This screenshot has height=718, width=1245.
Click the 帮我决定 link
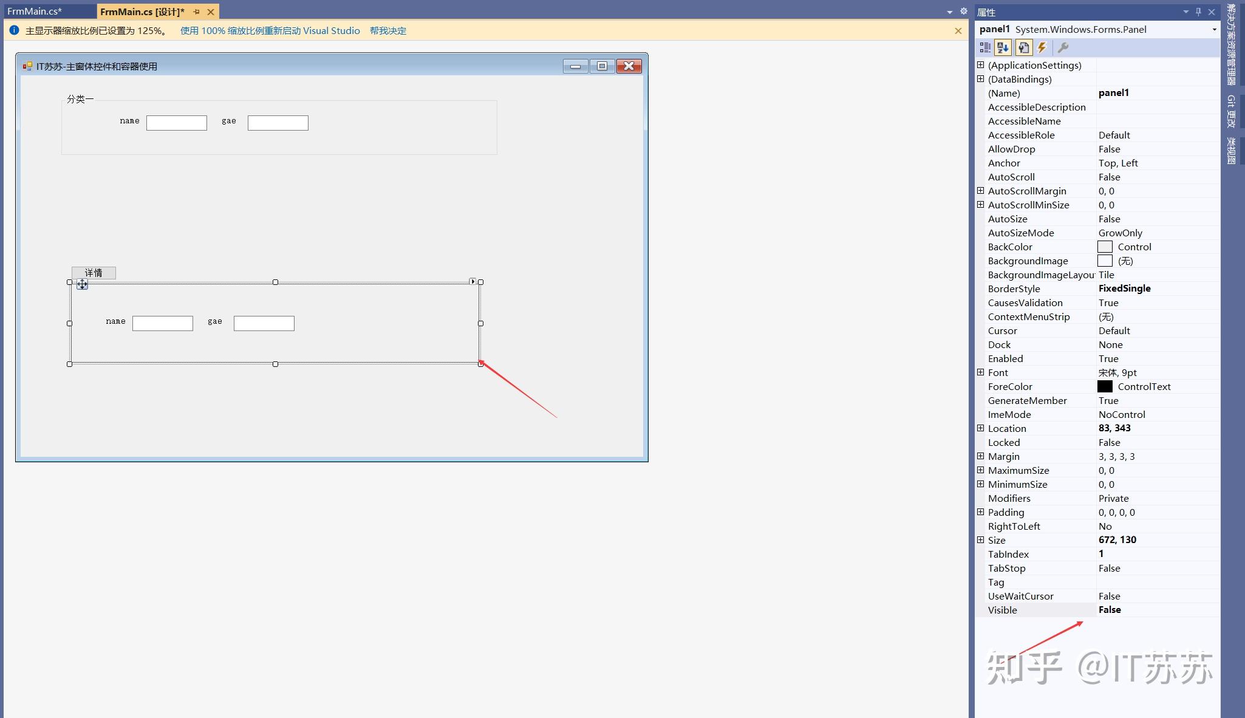coord(387,31)
